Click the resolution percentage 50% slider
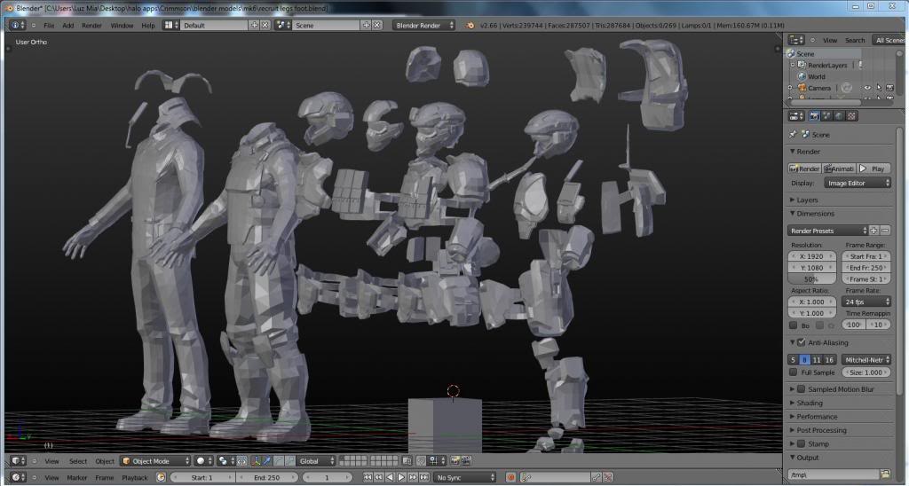Screen dimensions: 909x486 (813, 279)
